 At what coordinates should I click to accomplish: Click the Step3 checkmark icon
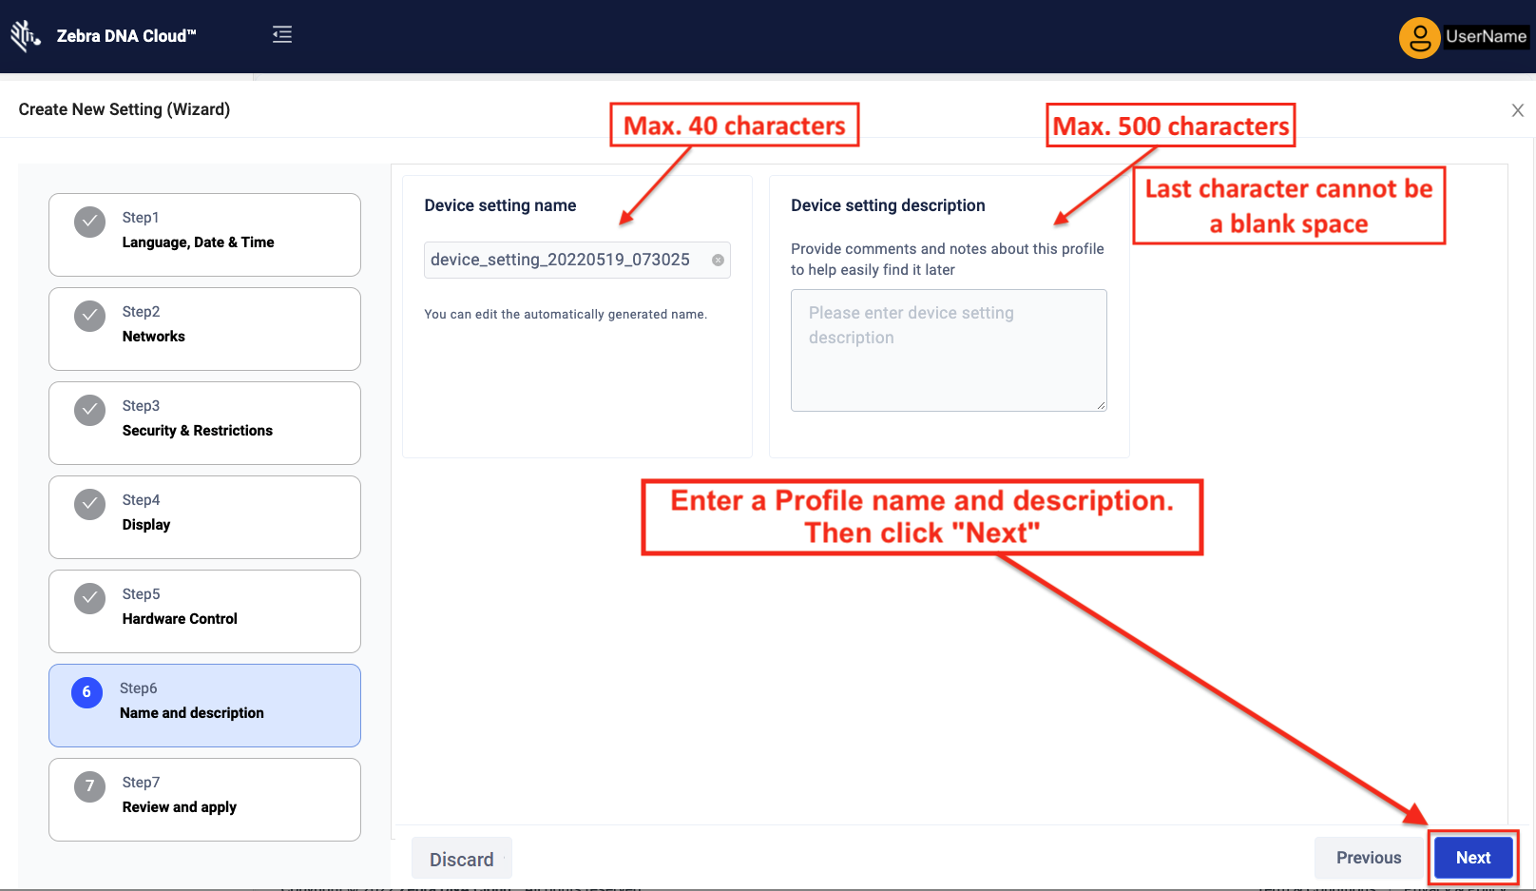[x=90, y=411]
